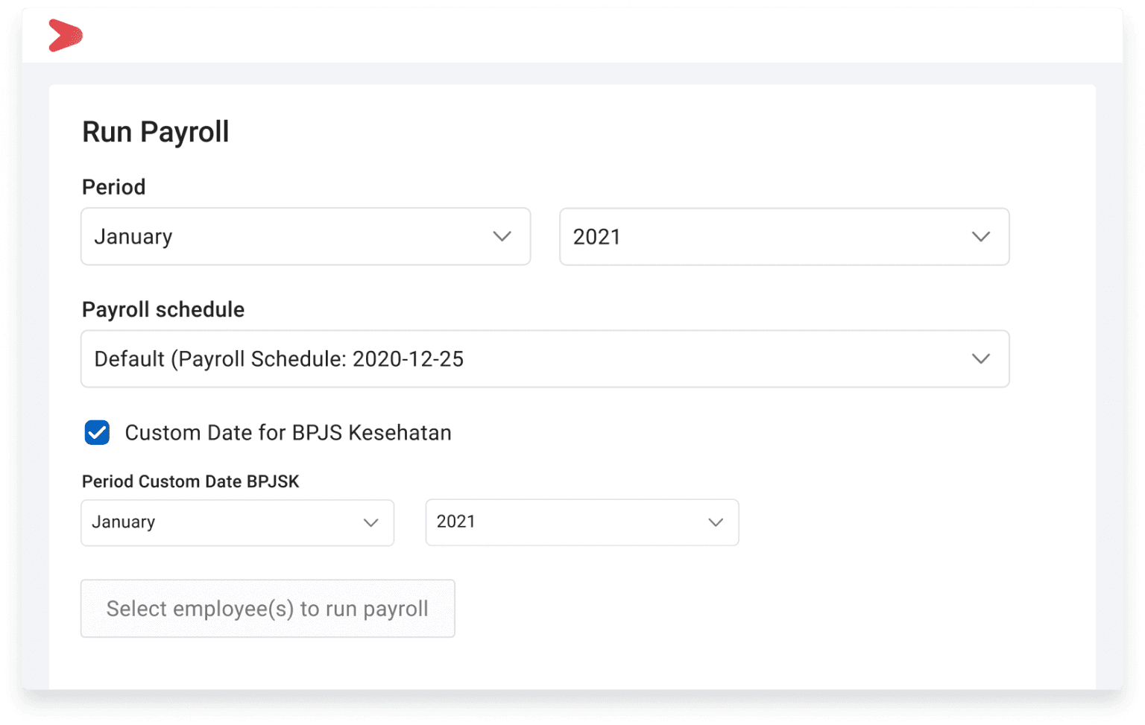Click the Run Payroll heading
The width and height of the screenshot is (1145, 725).
[x=155, y=131]
